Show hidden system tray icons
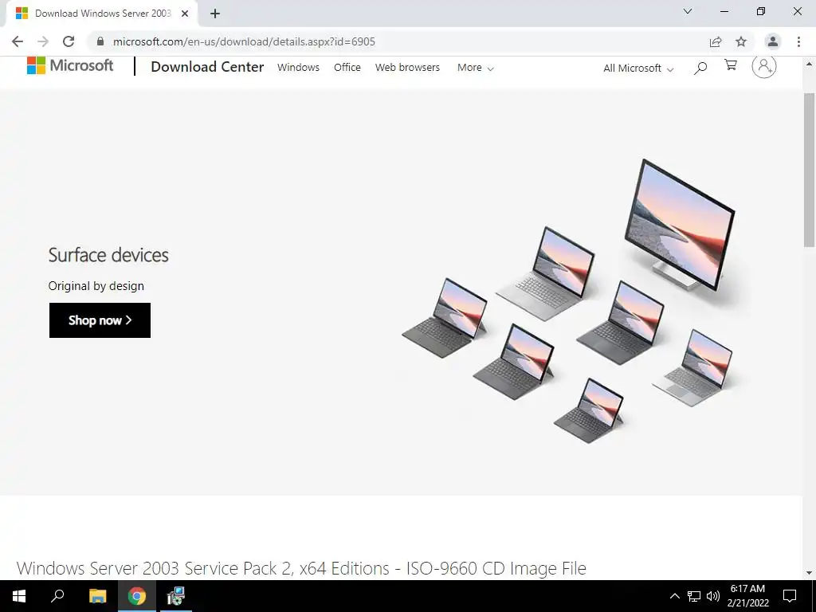 [x=674, y=596]
